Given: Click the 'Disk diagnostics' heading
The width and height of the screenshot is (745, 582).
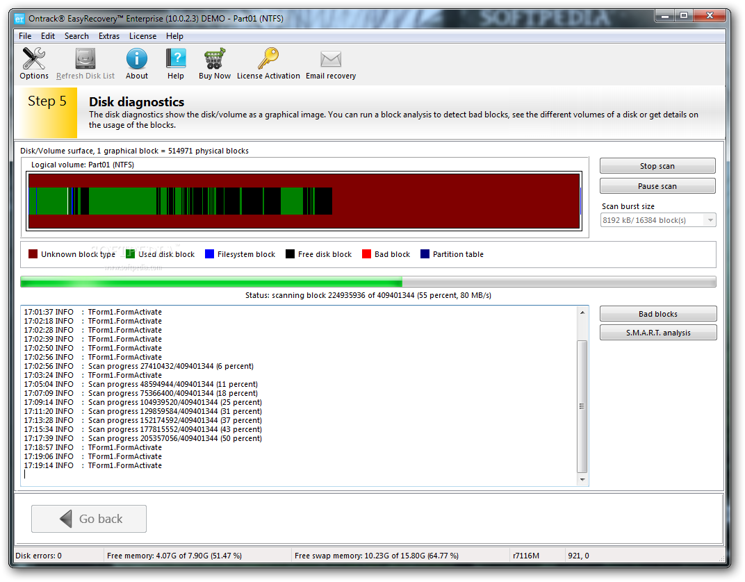Looking at the screenshot, I should tap(136, 101).
